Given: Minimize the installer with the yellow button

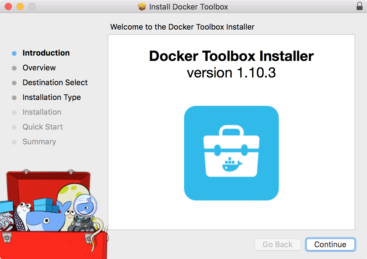Looking at the screenshot, I should pos(20,7).
